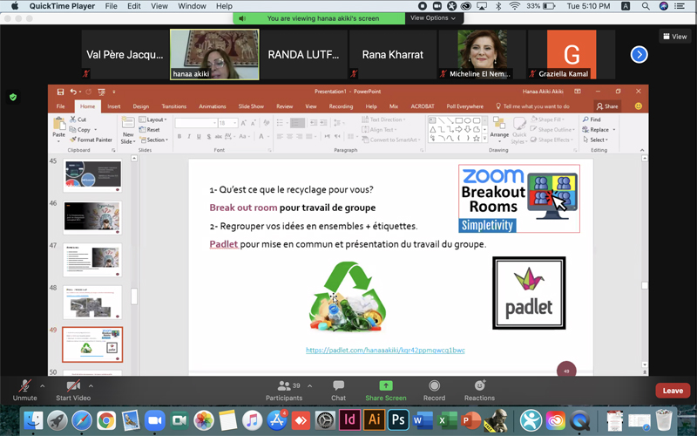Expand the Replace dropdown arrow
The image size is (697, 436).
click(x=614, y=130)
